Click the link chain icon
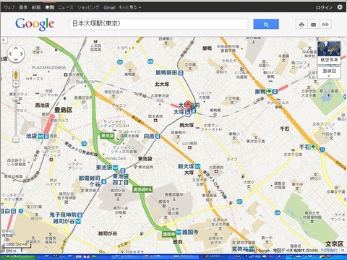 [x=325, y=25]
